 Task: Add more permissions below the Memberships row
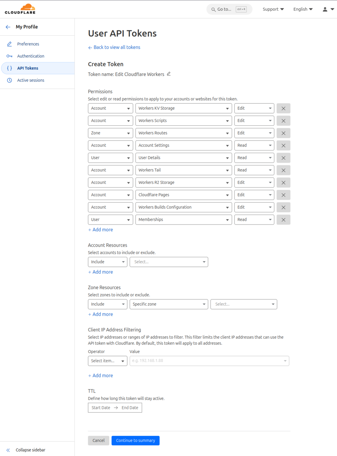tap(101, 230)
